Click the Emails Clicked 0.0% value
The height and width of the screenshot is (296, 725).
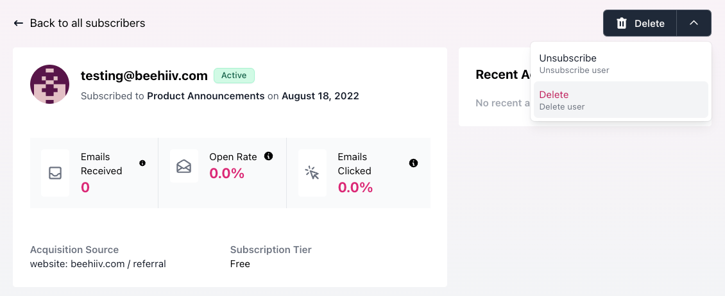point(355,187)
